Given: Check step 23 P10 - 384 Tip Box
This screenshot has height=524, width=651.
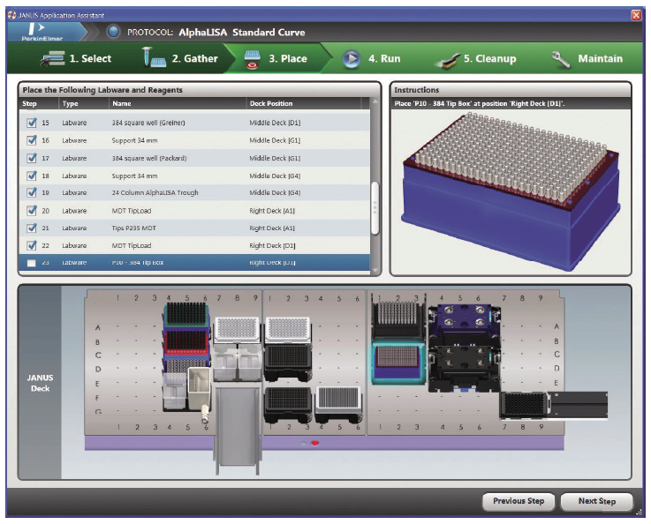Looking at the screenshot, I should click(x=31, y=263).
